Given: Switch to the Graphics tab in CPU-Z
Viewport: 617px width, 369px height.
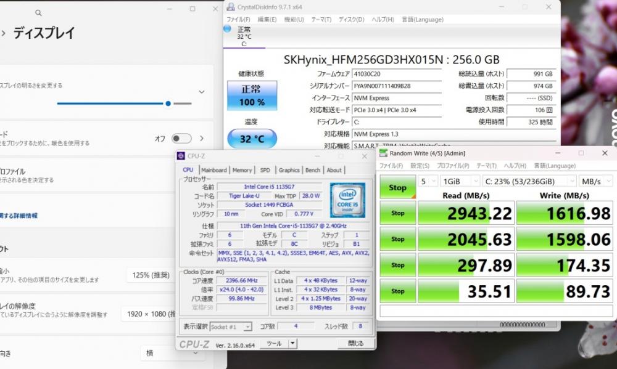Looking at the screenshot, I should pos(289,170).
